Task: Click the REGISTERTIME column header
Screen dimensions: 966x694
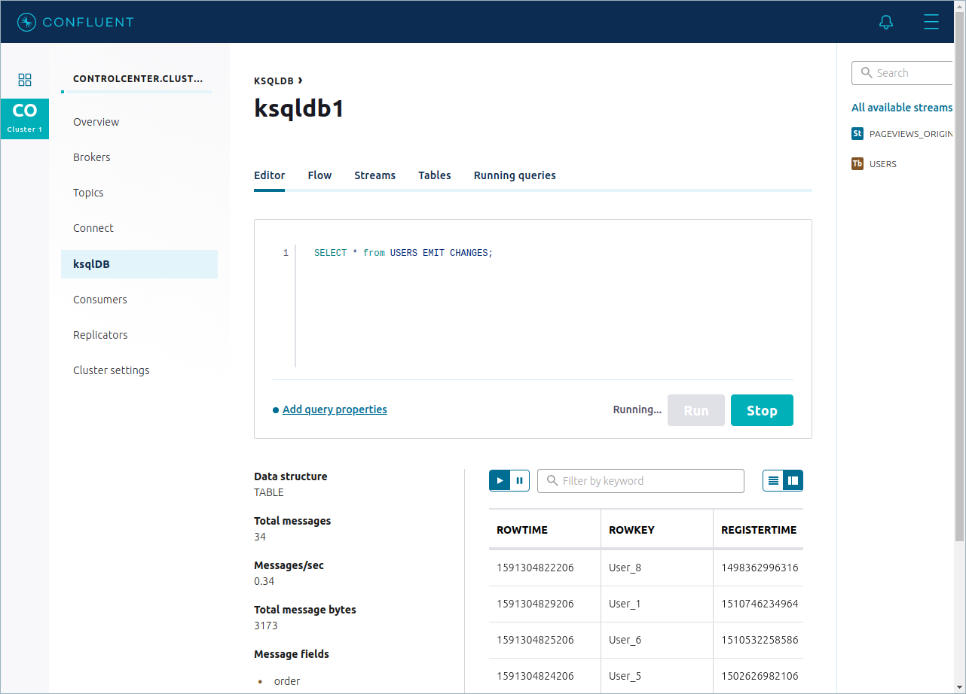Action: point(759,530)
